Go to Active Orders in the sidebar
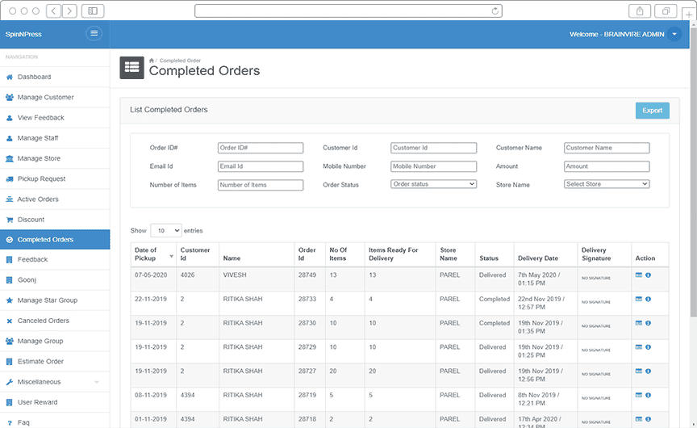 (x=38, y=199)
